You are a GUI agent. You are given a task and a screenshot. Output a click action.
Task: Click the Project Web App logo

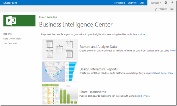20,21
